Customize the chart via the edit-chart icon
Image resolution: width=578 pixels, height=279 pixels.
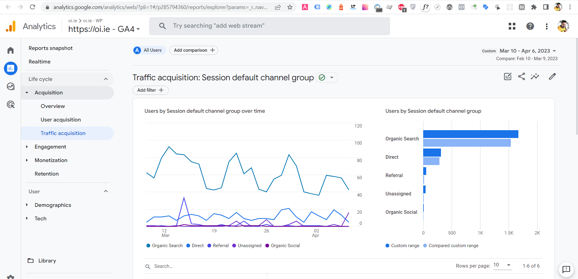(x=508, y=76)
